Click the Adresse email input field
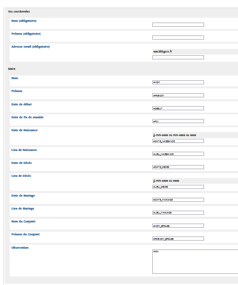 pos(178,57)
